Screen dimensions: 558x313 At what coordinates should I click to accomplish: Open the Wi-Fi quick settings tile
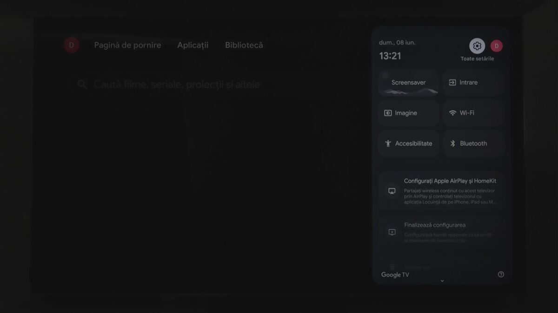[x=473, y=113]
